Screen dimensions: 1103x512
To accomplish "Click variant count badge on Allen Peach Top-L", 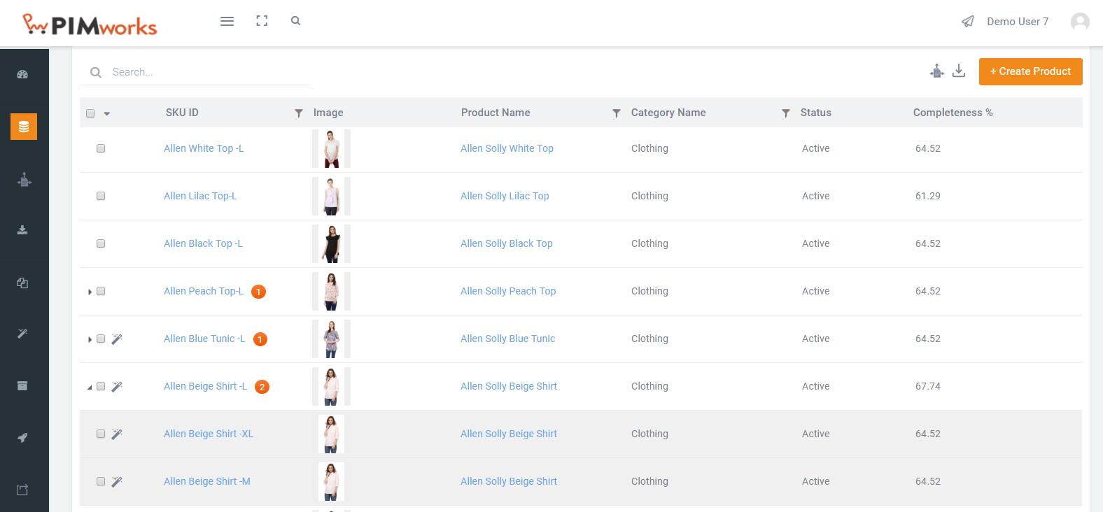I will click(258, 292).
